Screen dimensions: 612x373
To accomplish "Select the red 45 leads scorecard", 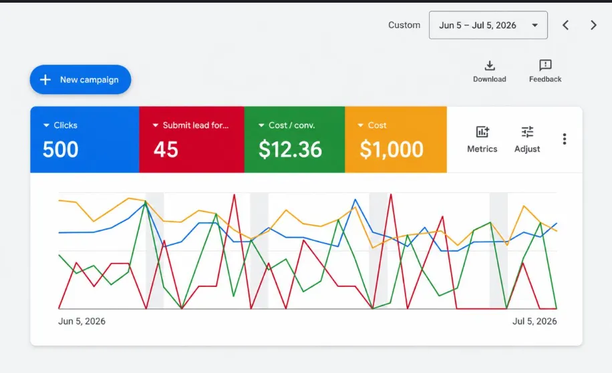I will 192,139.
